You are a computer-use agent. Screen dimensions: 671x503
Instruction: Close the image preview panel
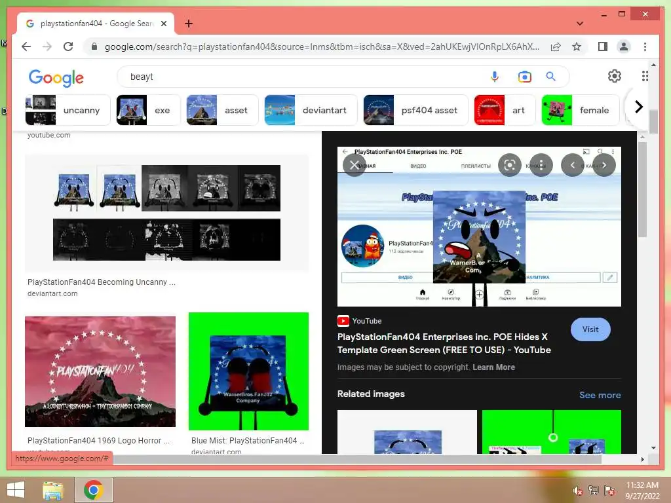click(355, 165)
